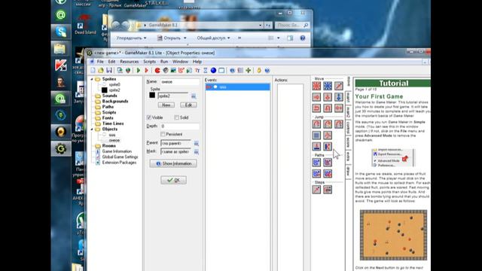The image size is (482, 271).
Task: Select the Set Path action icon
Action: tap(316, 163)
